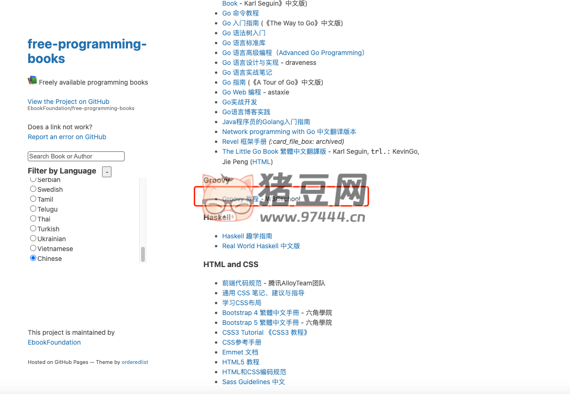The height and width of the screenshot is (394, 570).
Task: Select Vietnamese as the filter language
Action: pyautogui.click(x=33, y=248)
